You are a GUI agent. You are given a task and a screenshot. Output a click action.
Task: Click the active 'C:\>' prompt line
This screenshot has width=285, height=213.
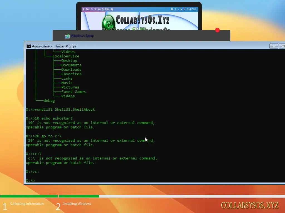[x=30, y=180]
